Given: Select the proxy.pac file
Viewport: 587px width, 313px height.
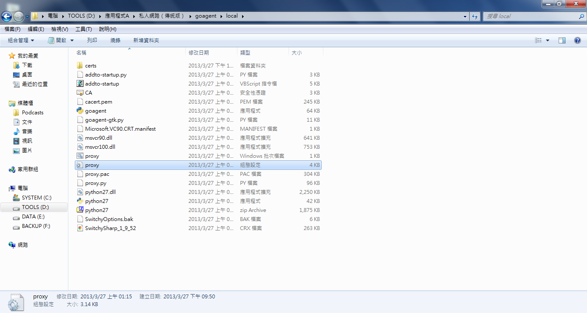Looking at the screenshot, I should click(x=198, y=174).
